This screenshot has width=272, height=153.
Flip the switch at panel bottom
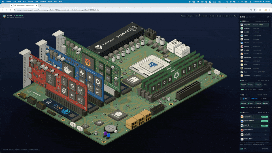(241, 149)
